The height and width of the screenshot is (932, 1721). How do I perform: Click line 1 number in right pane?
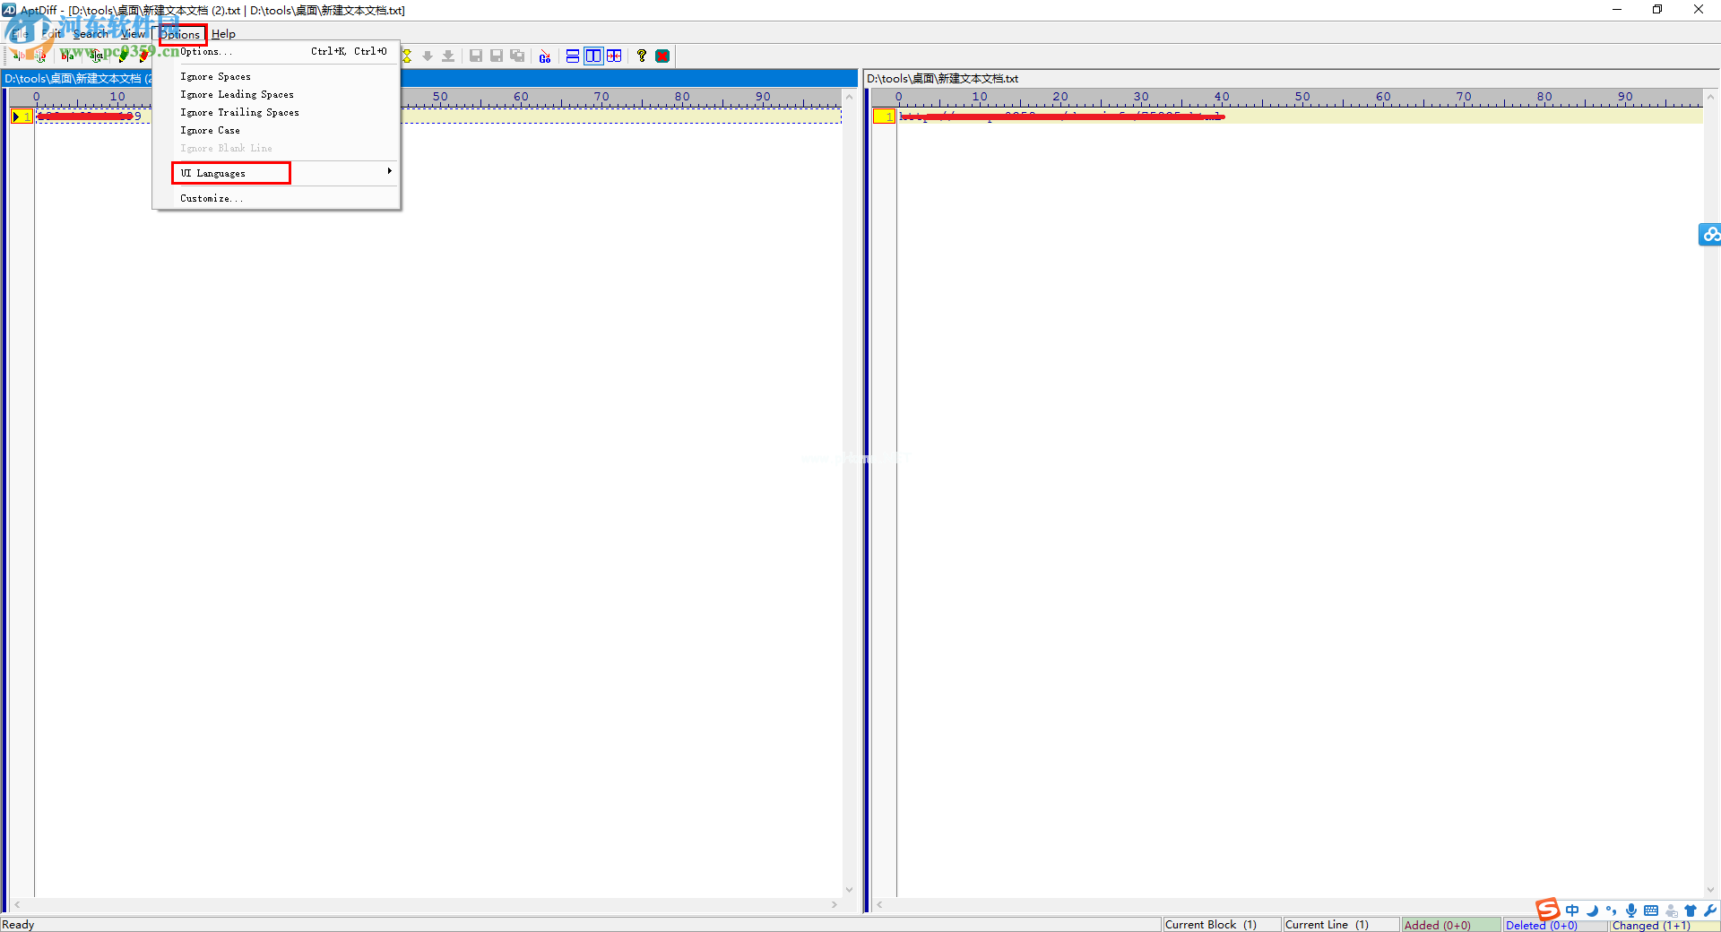click(x=884, y=116)
